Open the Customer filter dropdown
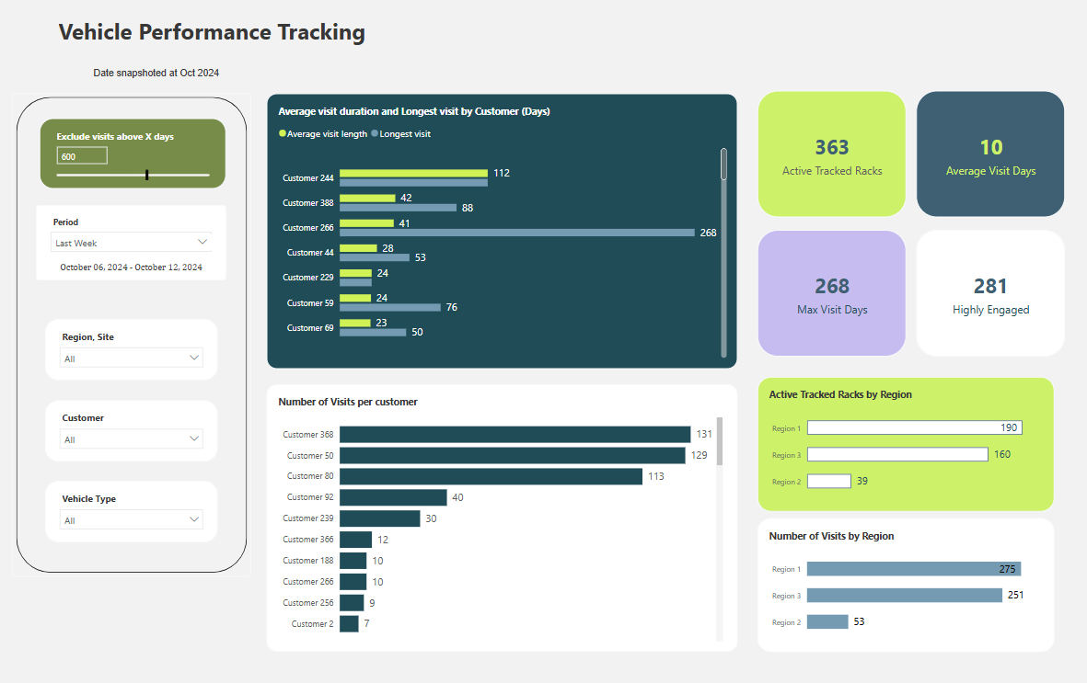 [132, 439]
